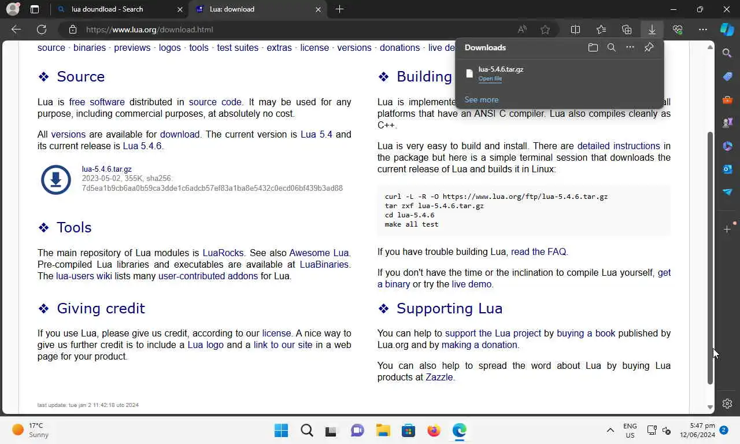Search downloads with magnifier icon
This screenshot has width=740, height=444.
[612, 47]
